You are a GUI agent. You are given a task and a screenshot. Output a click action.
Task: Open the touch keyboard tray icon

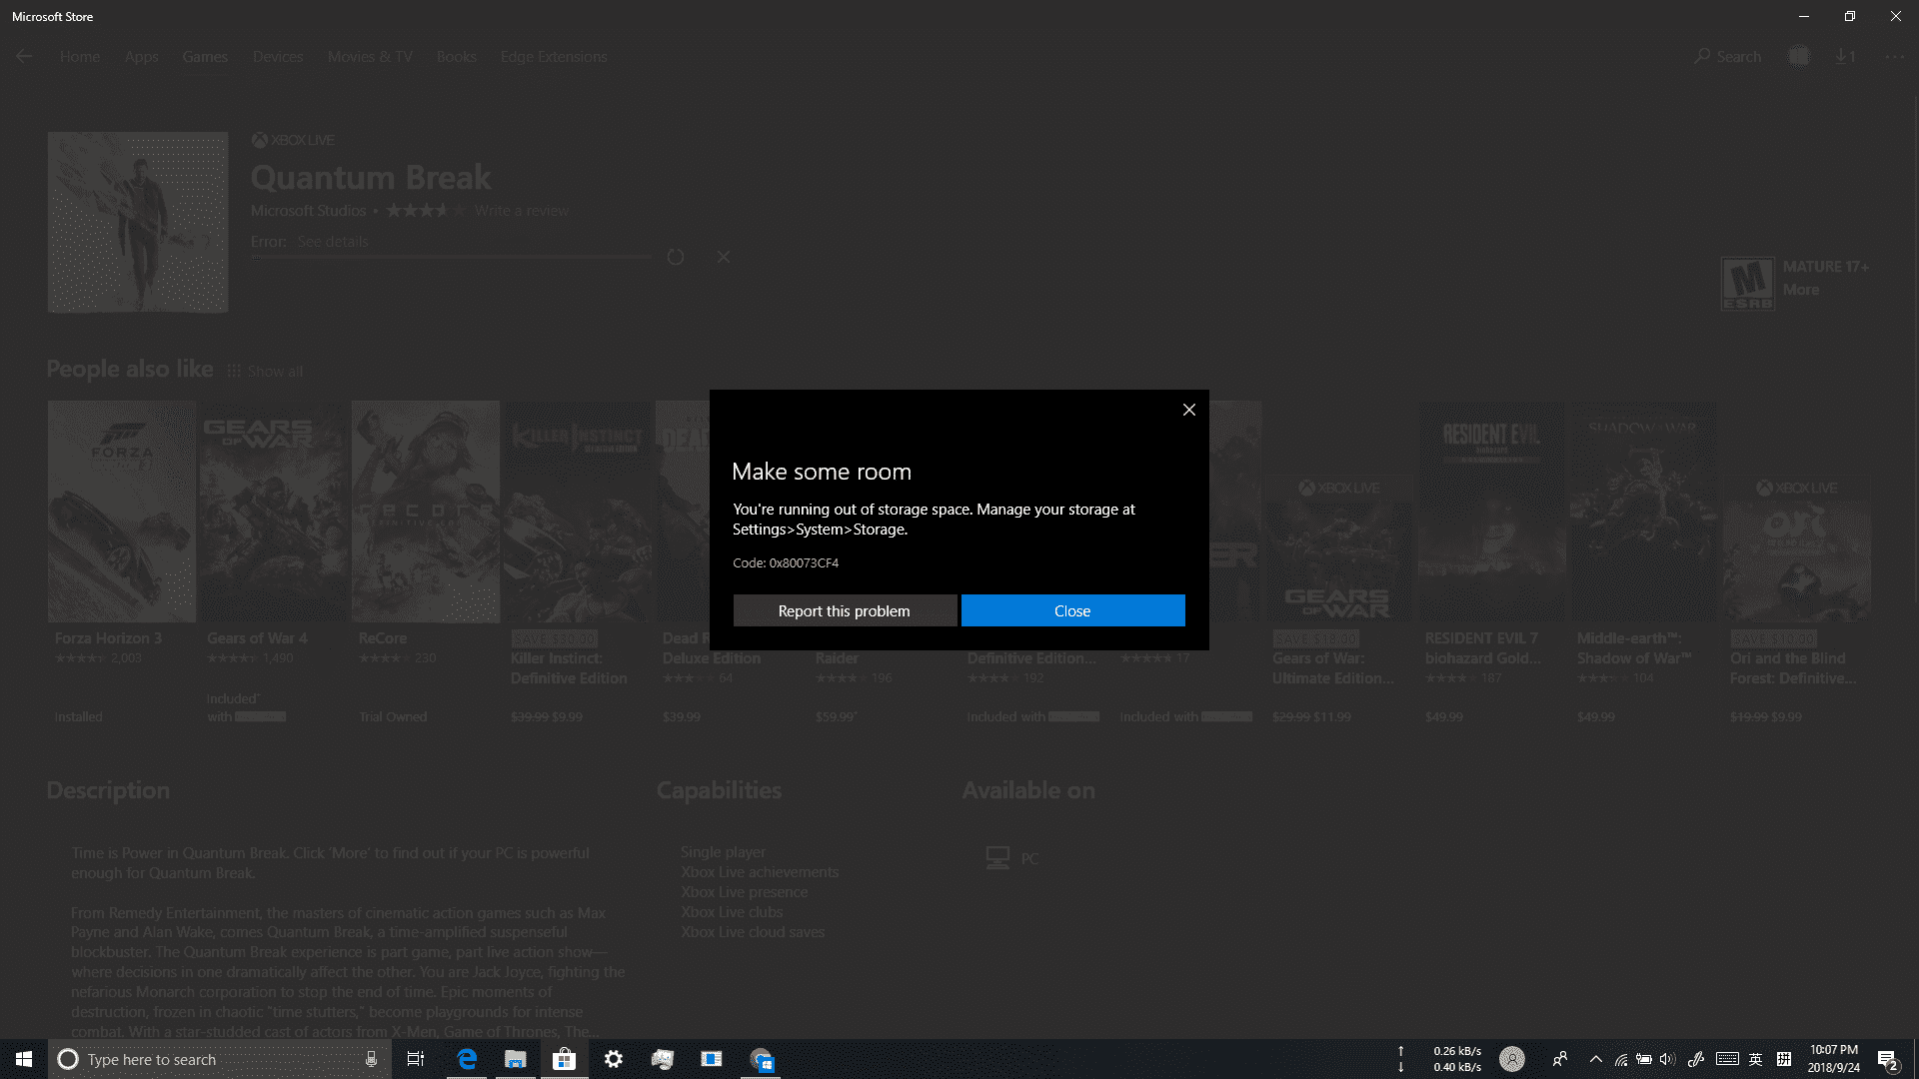click(1727, 1059)
